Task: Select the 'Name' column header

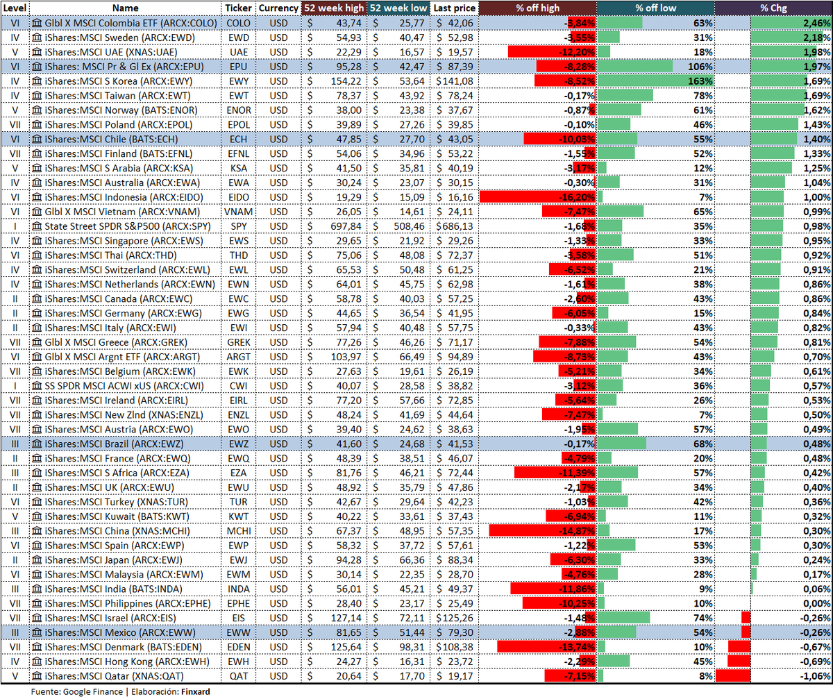Action: [x=126, y=8]
